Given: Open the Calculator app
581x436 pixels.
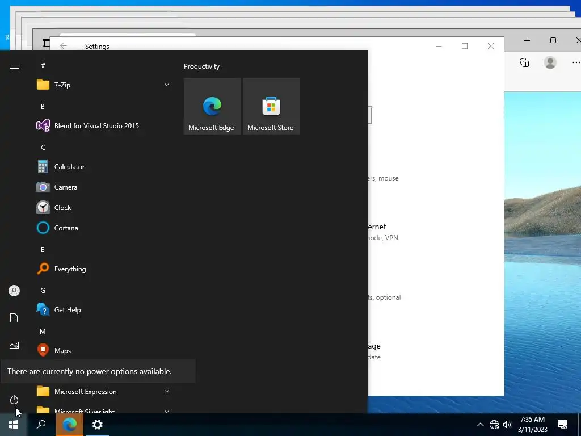Looking at the screenshot, I should tap(104, 167).
